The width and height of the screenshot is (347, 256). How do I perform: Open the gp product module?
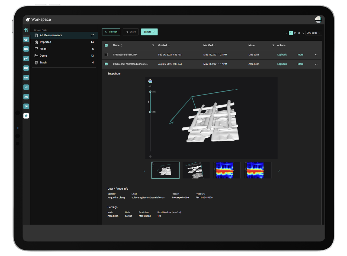pos(26,40)
